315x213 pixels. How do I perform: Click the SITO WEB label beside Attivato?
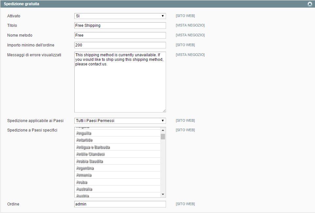pyautogui.click(x=185, y=15)
